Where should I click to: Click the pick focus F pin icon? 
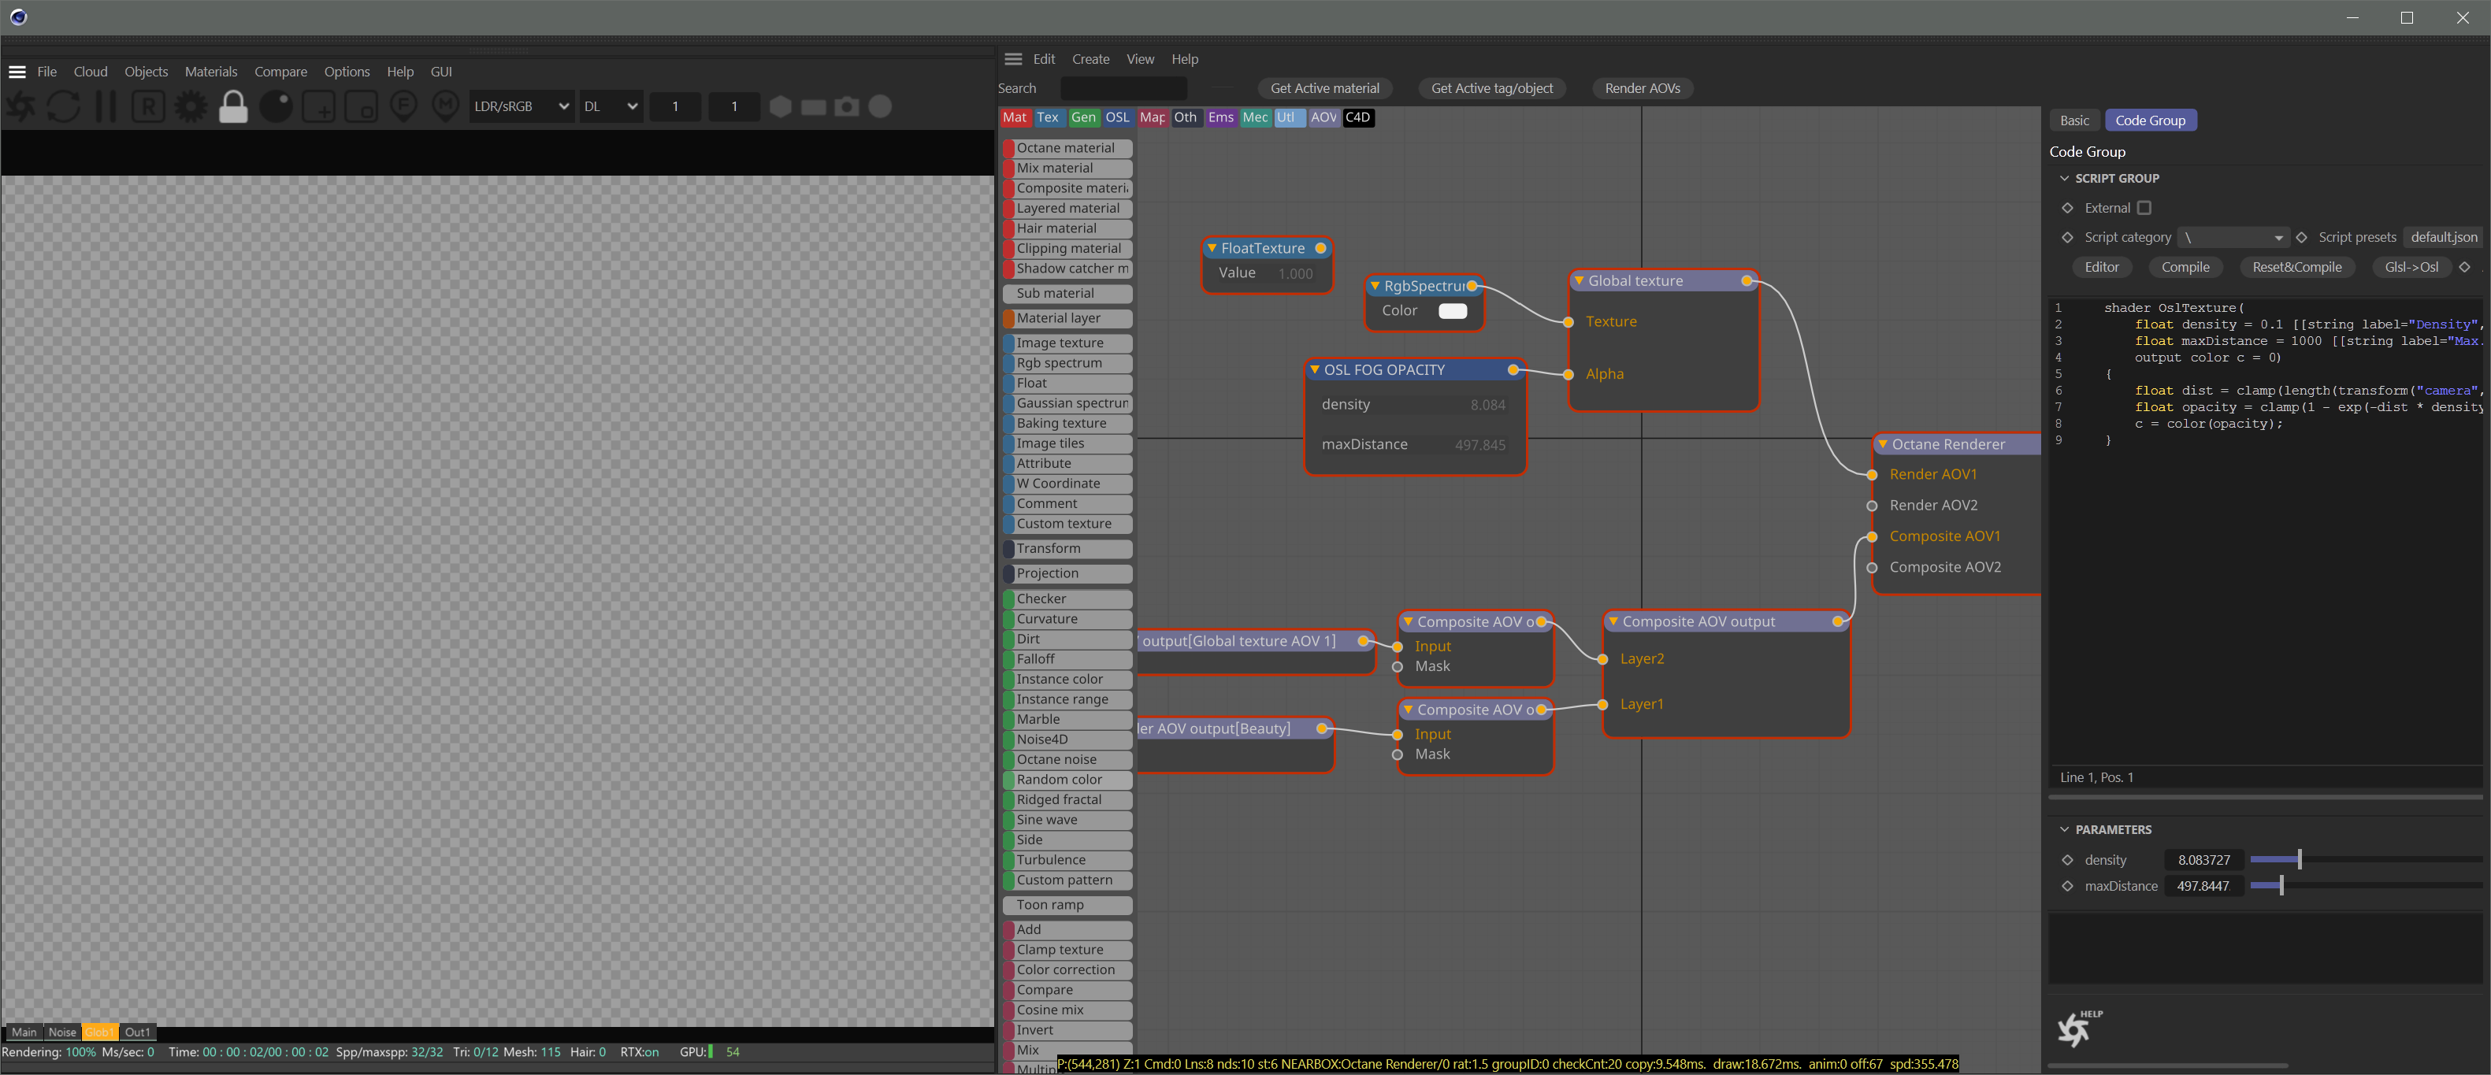(403, 106)
